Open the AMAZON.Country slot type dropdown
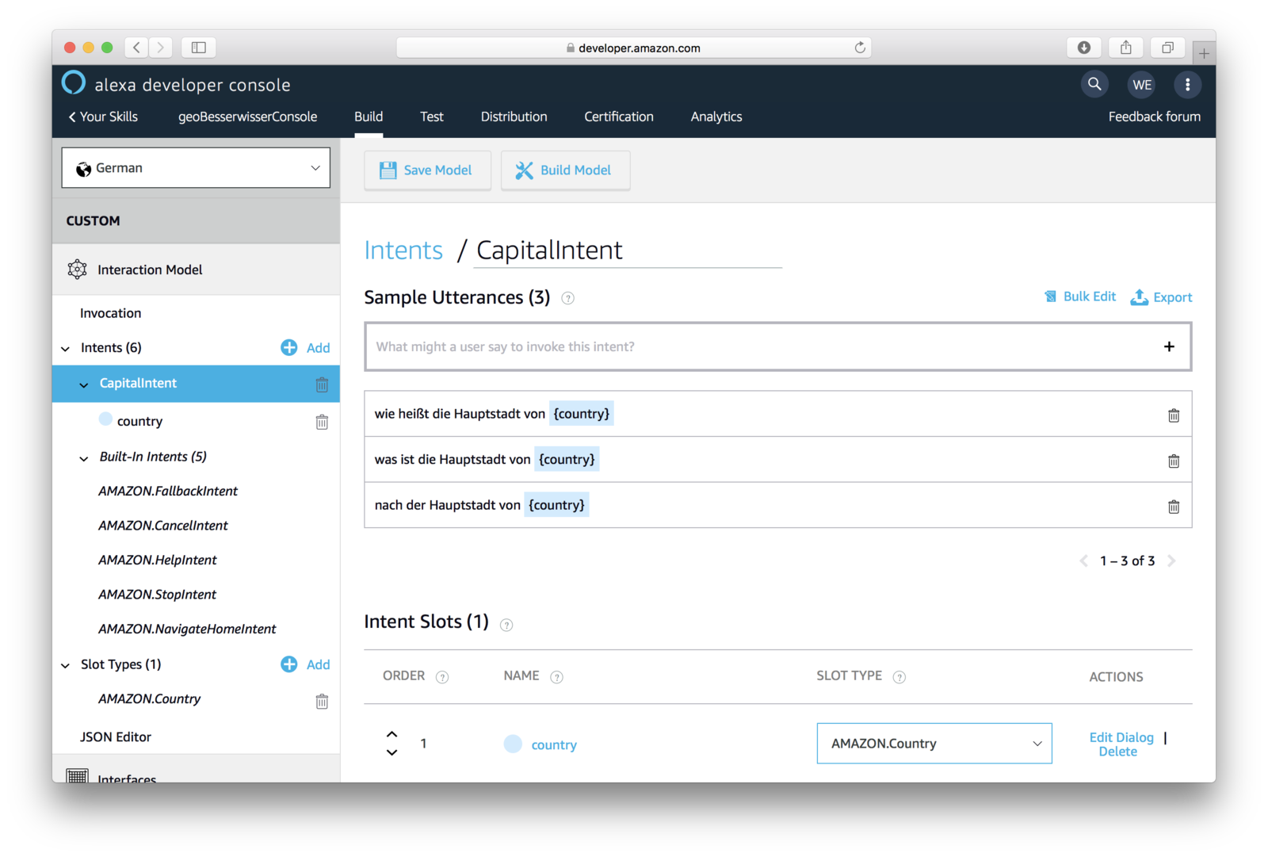The width and height of the screenshot is (1268, 857). click(934, 744)
